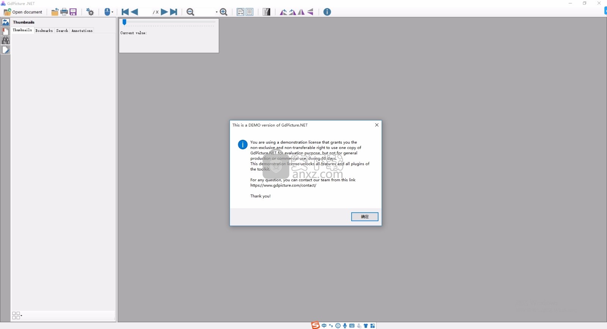
Task: Click the current page number field
Action: 146,12
